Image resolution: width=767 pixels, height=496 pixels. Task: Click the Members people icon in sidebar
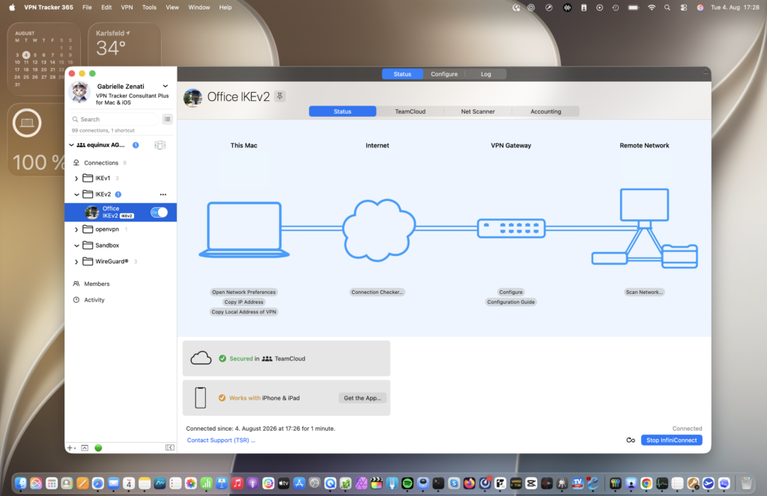[x=76, y=284]
